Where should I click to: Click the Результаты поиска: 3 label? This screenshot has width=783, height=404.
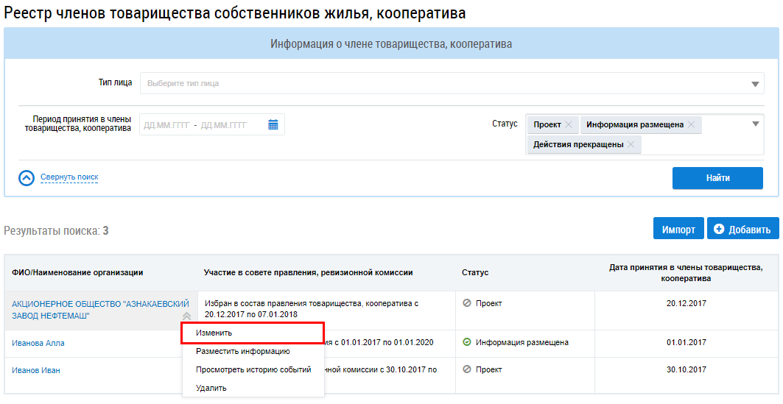click(x=56, y=231)
